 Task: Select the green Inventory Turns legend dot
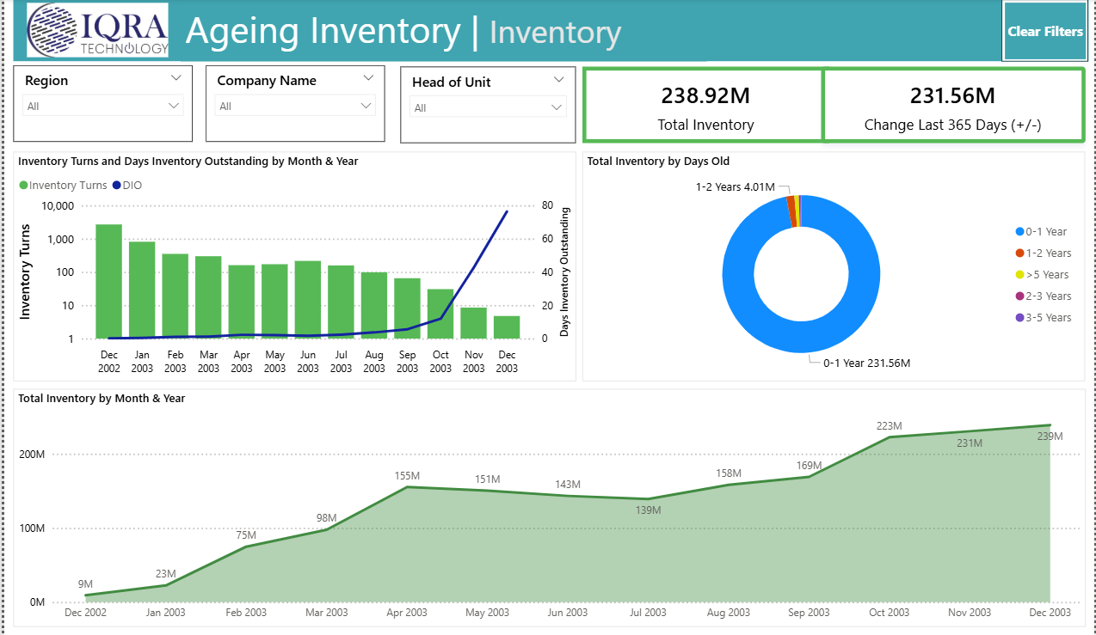pos(24,185)
